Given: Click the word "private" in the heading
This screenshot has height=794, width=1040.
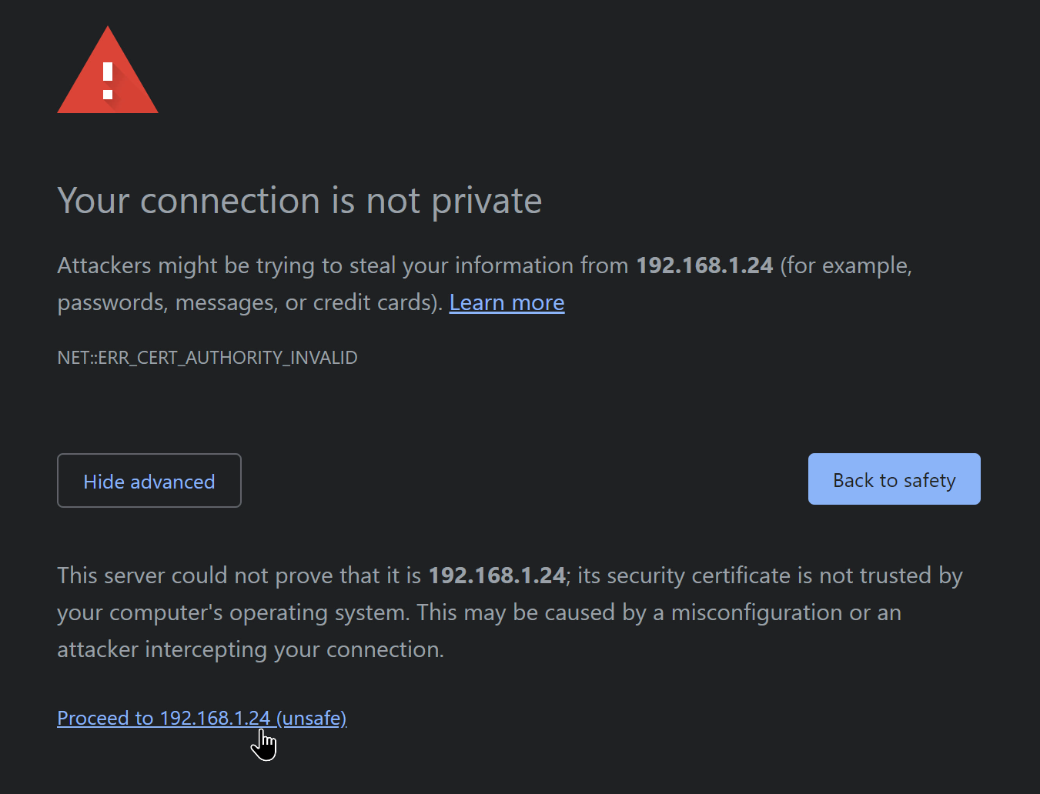Looking at the screenshot, I should pyautogui.click(x=487, y=201).
